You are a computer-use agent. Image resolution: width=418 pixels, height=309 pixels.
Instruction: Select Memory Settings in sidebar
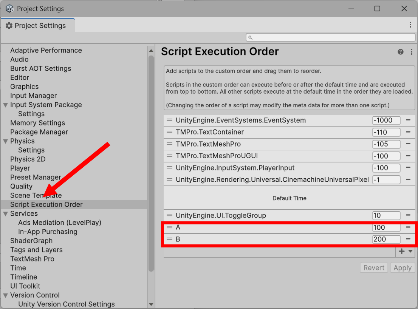[x=37, y=123]
